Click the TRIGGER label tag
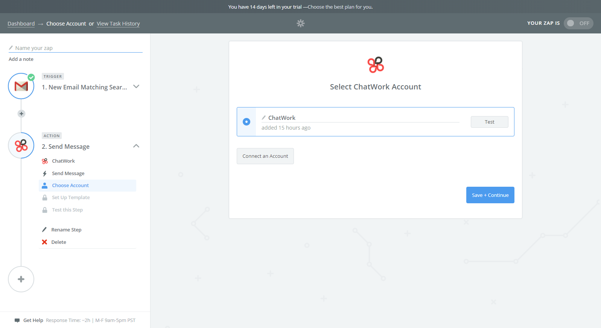601x328 pixels. pyautogui.click(x=53, y=76)
